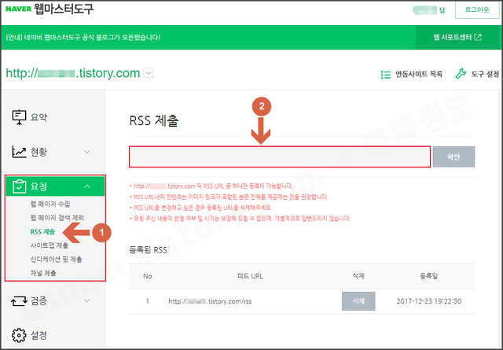Select RSS 제출 submenu

pos(42,231)
